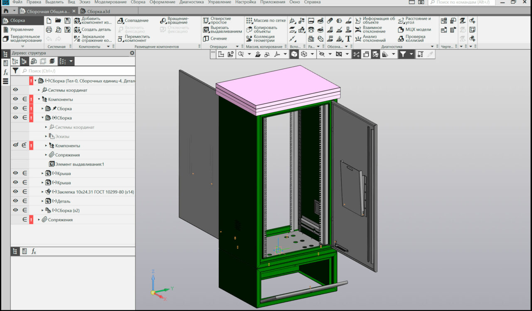This screenshot has width=532, height=311.
Task: Click the Open file folder icon
Action: (58, 20)
